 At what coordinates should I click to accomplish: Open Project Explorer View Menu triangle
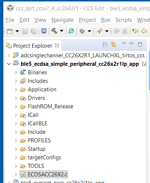124,43
